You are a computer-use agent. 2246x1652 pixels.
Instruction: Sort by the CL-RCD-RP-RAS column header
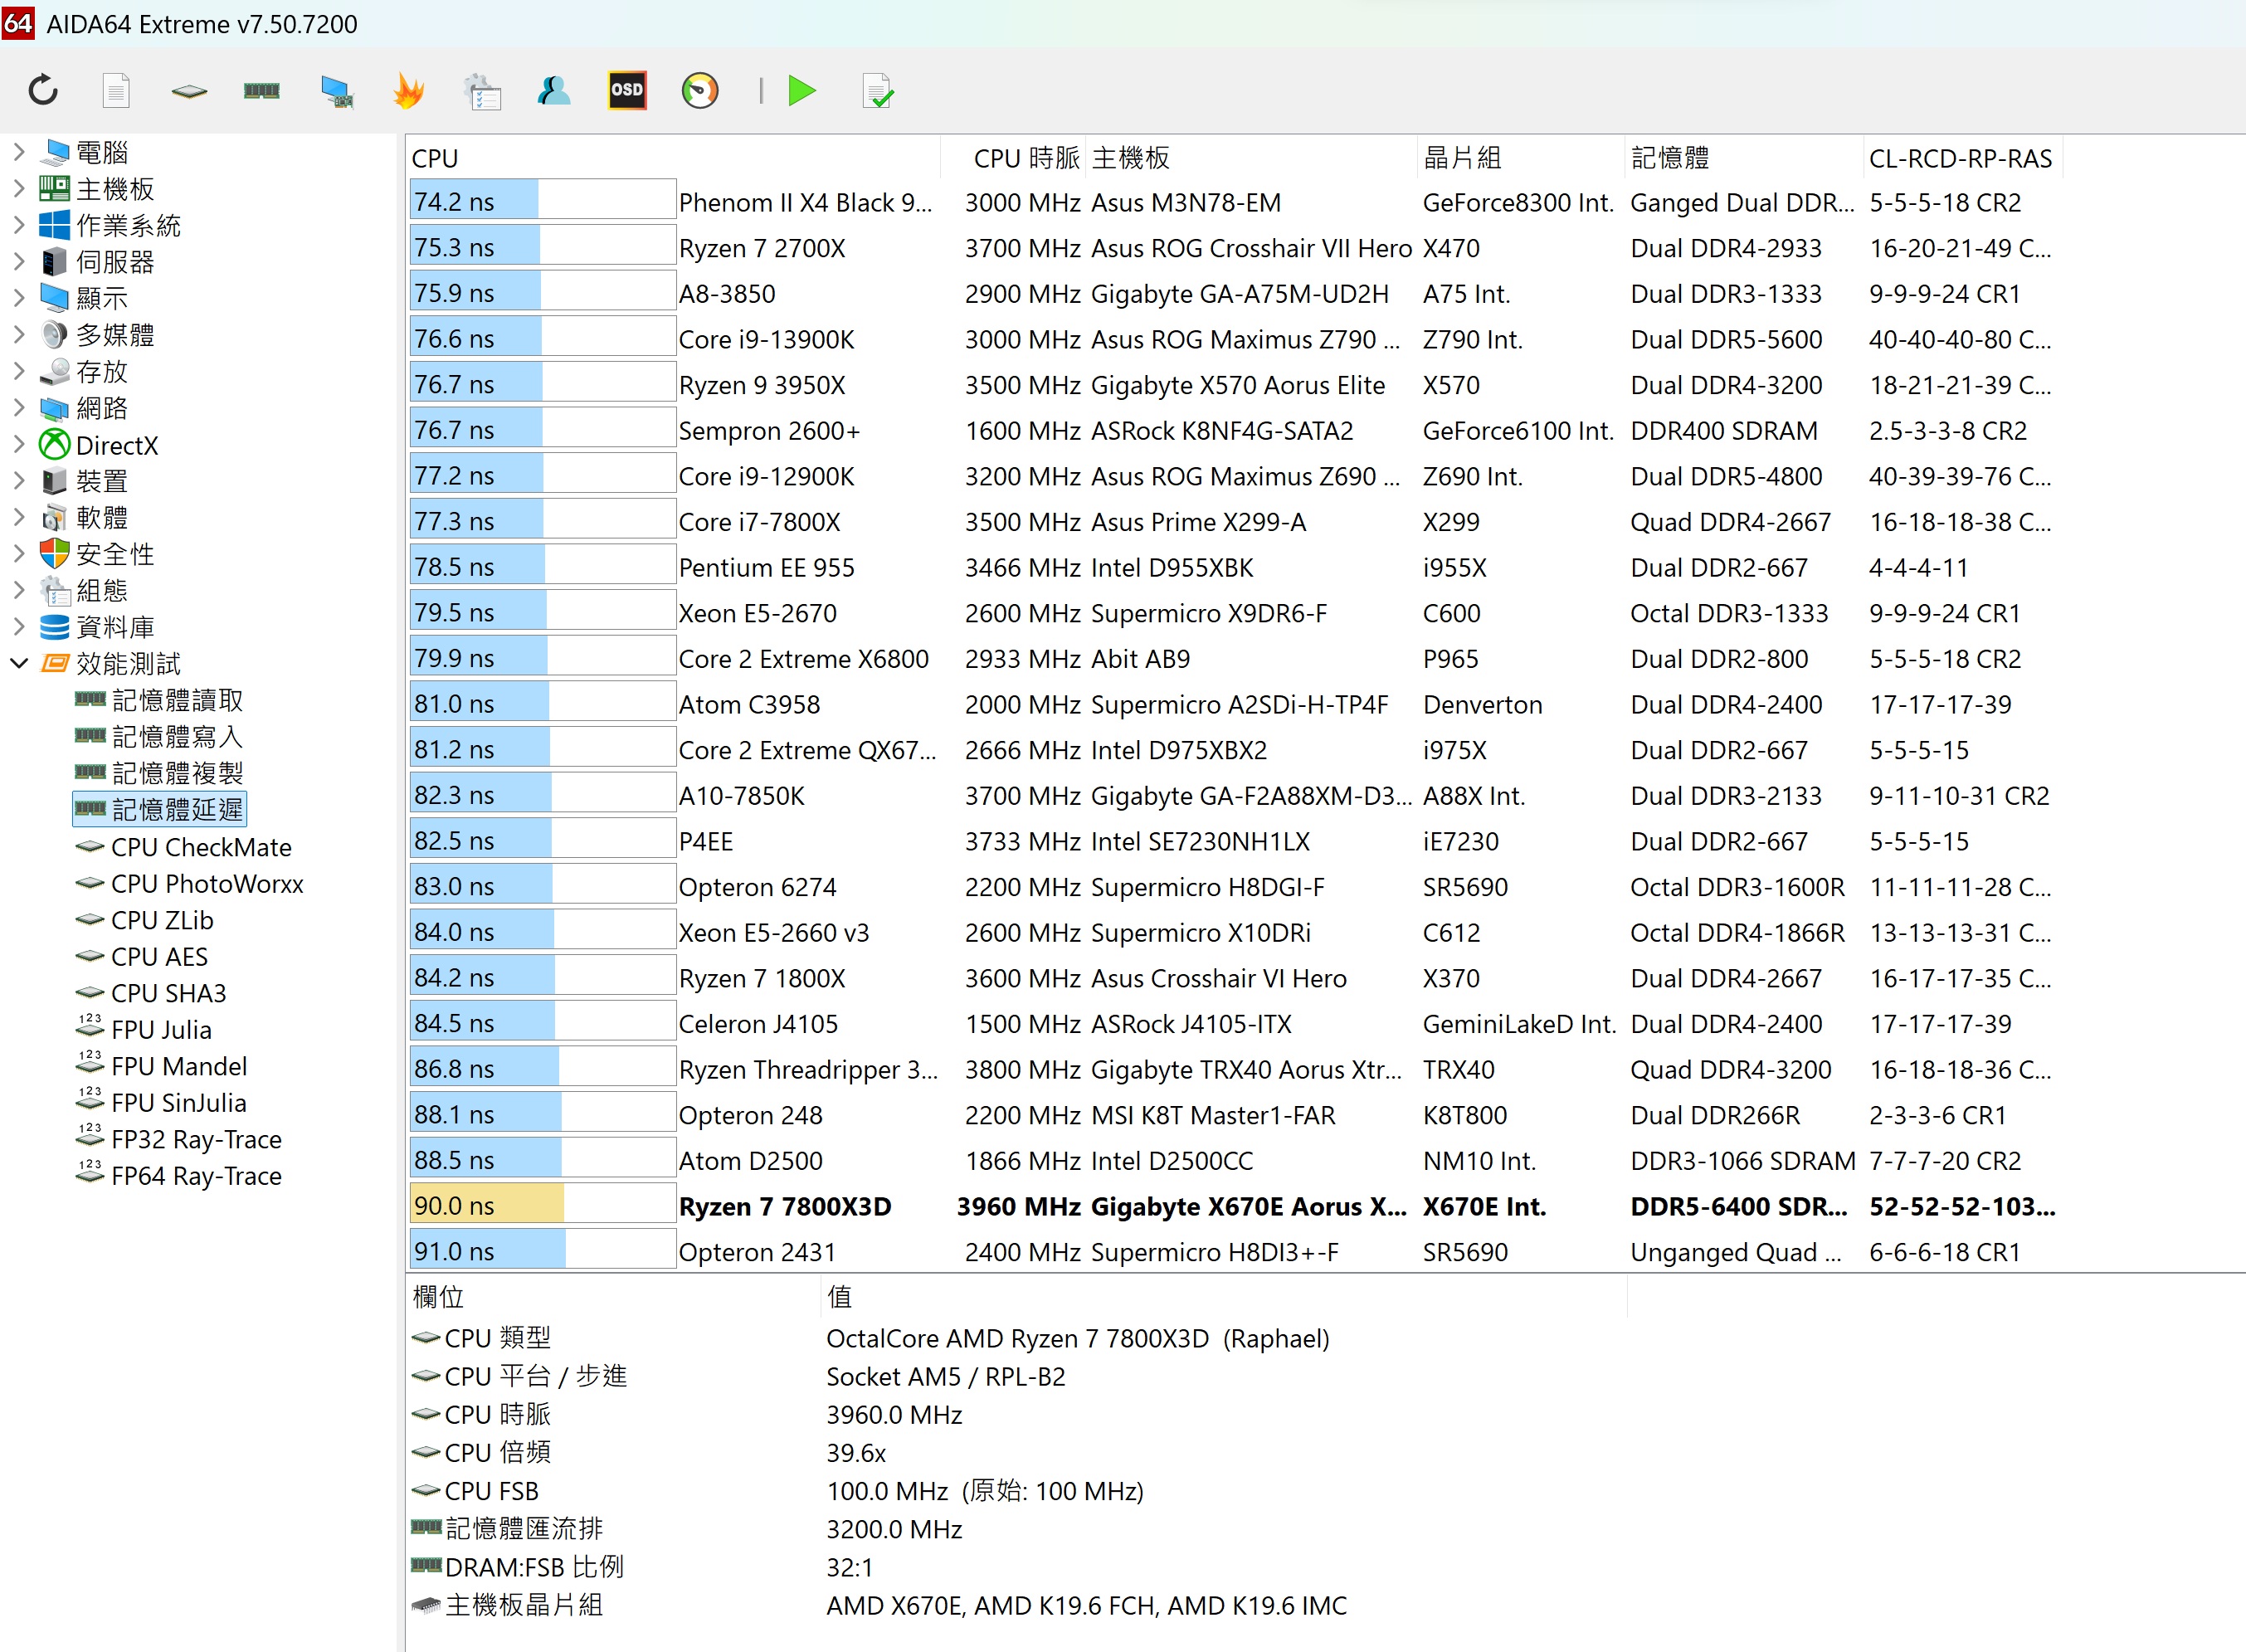(1963, 158)
